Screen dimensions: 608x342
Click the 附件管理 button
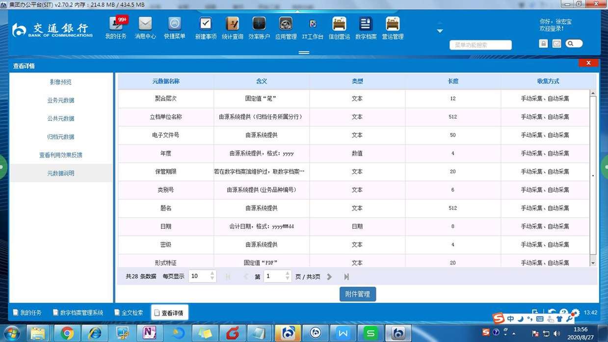pos(357,294)
